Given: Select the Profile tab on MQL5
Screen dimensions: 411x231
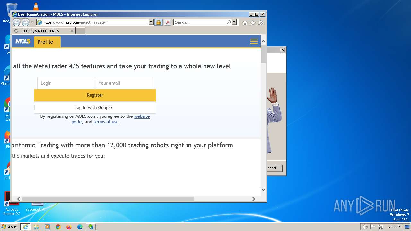Looking at the screenshot, I should (47, 42).
